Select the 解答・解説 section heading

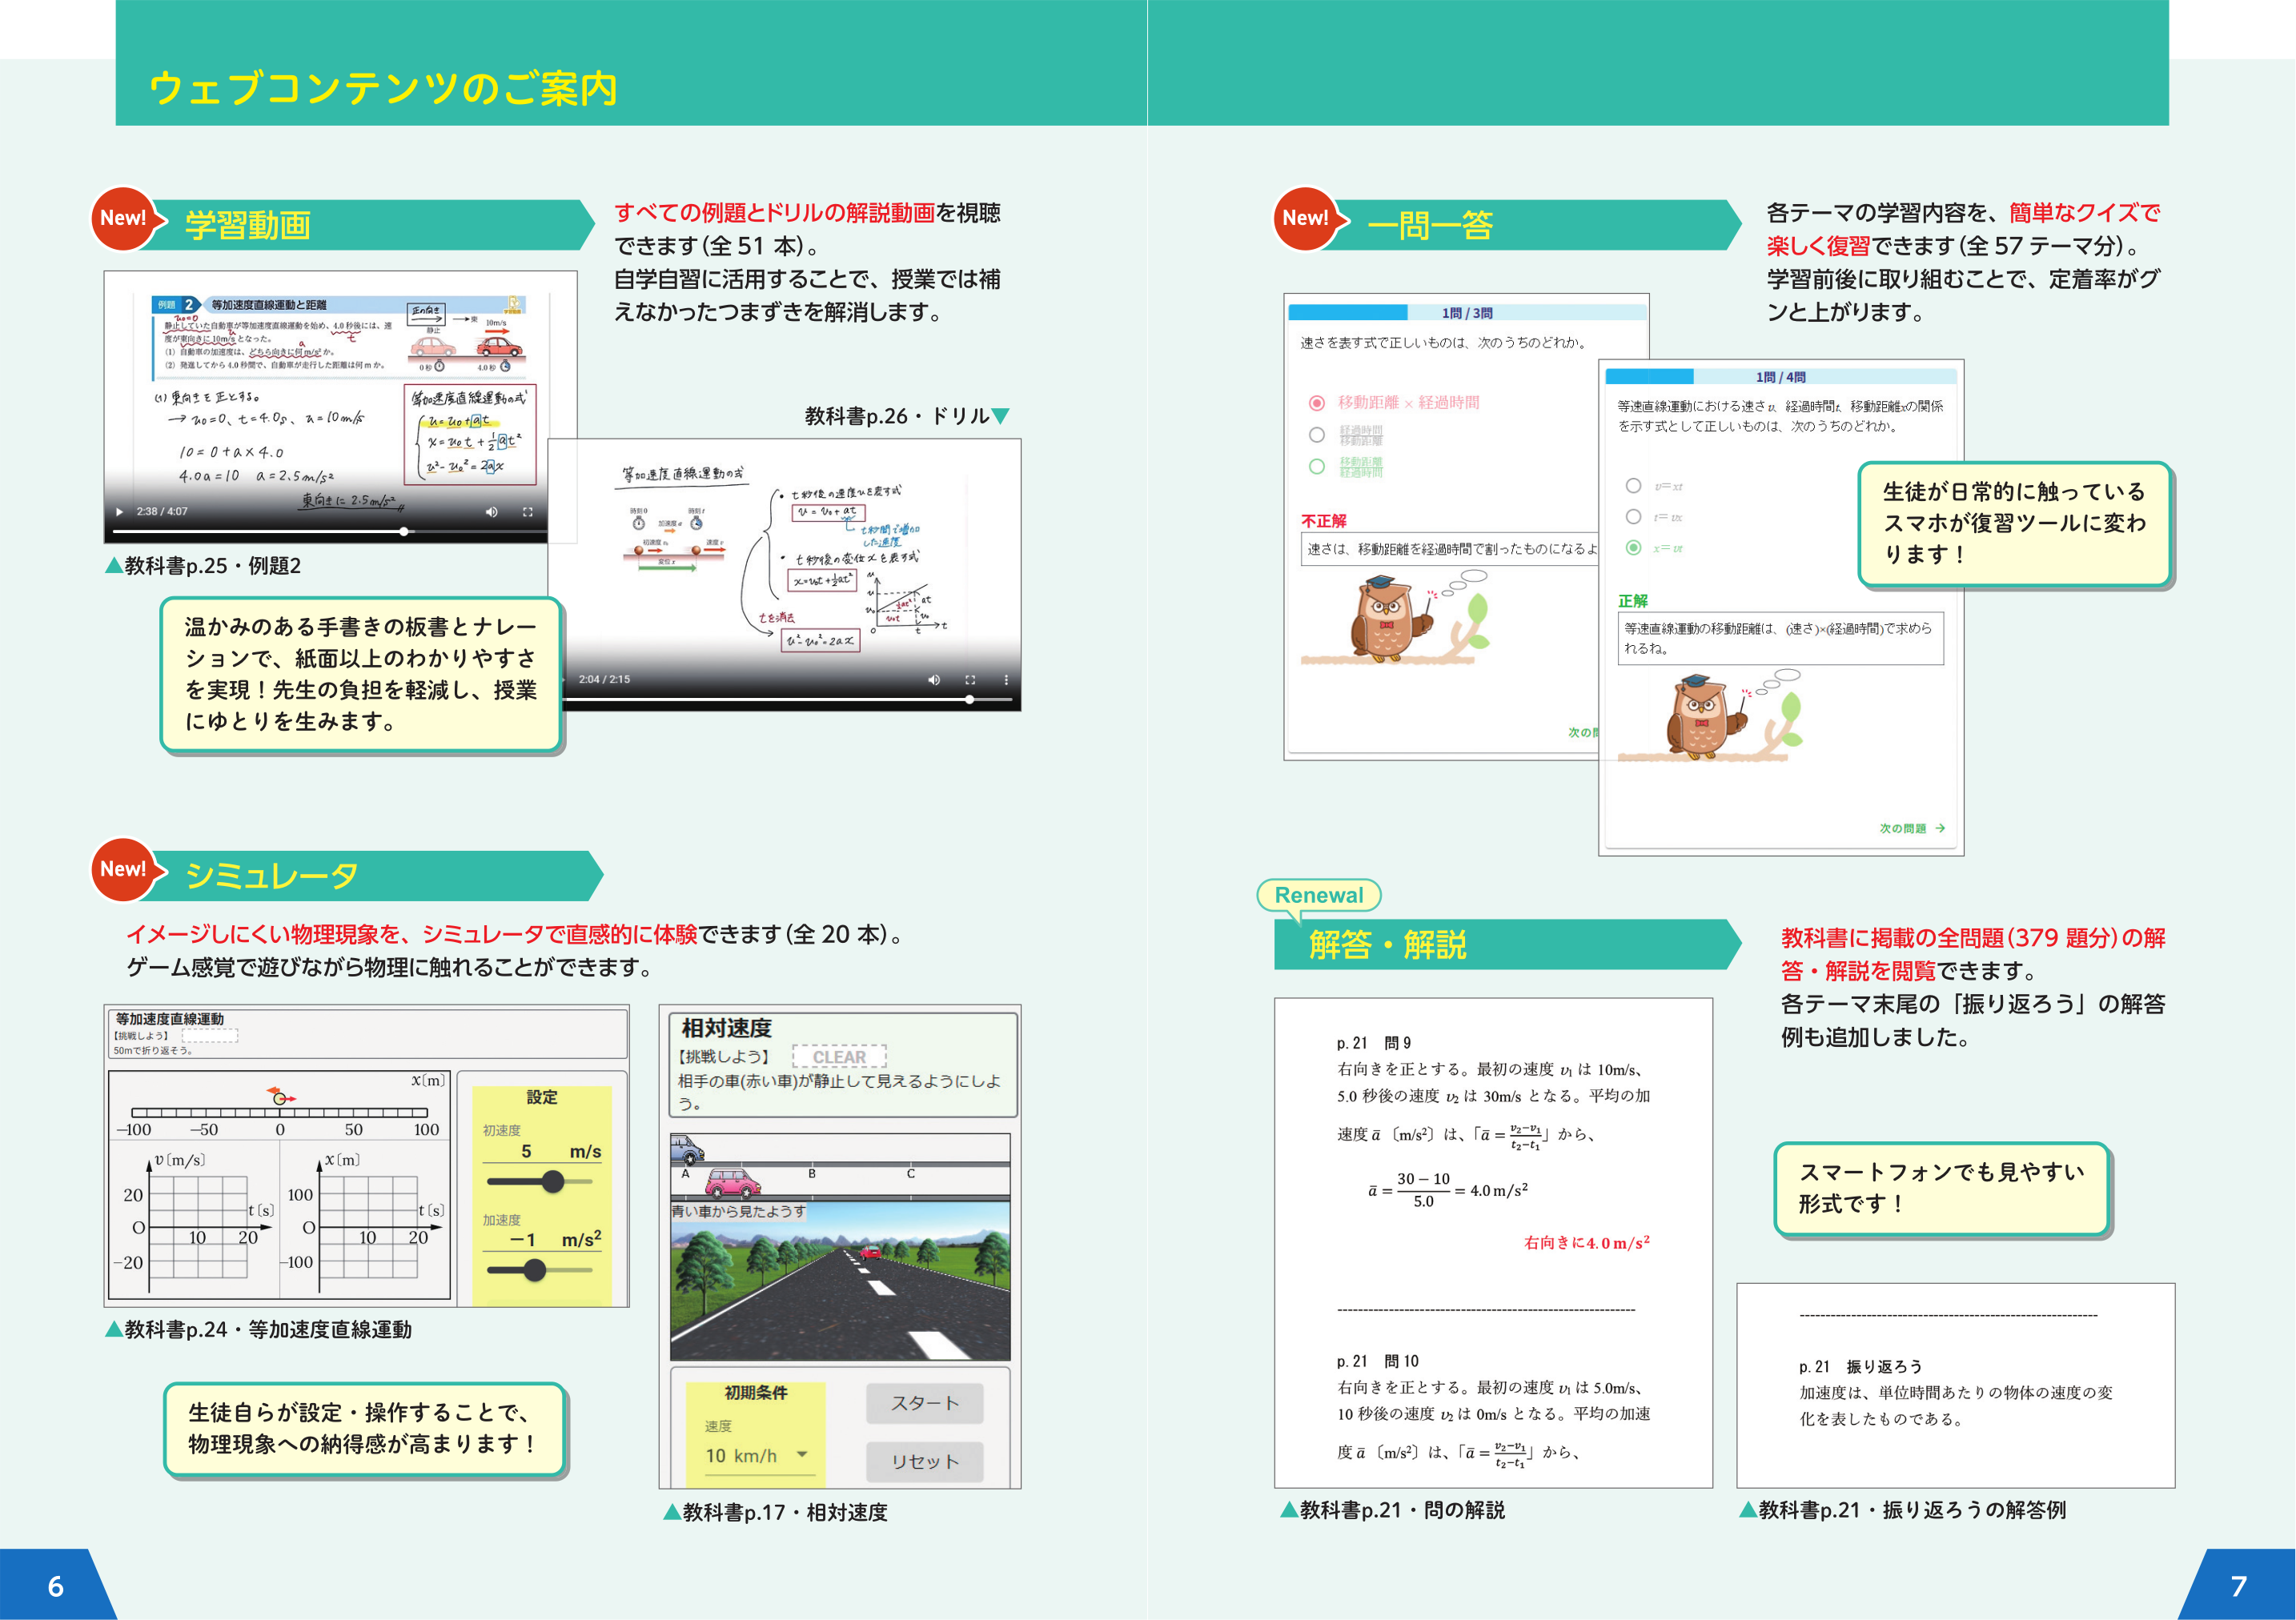(x=1388, y=944)
